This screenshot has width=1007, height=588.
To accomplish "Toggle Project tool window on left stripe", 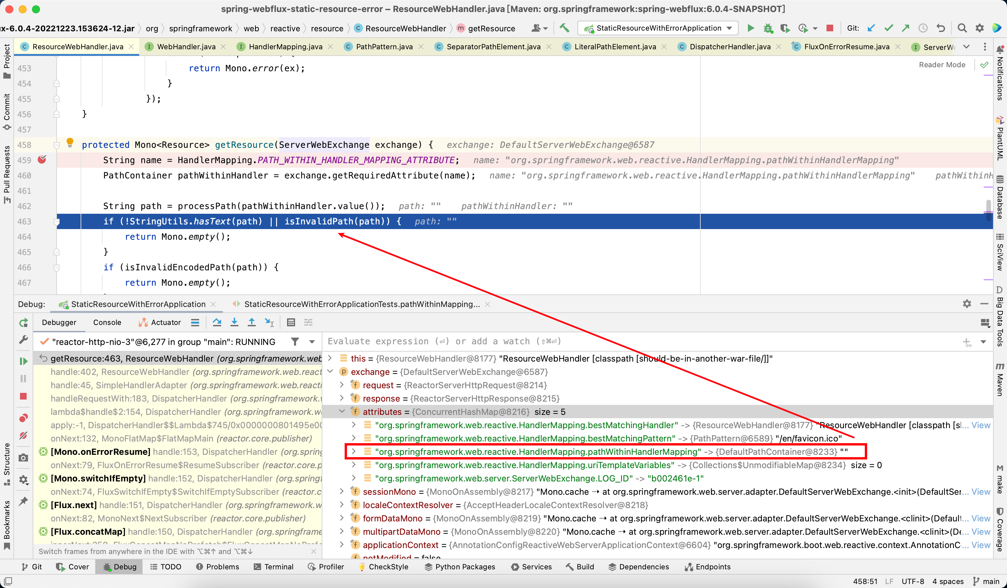I will click(7, 62).
